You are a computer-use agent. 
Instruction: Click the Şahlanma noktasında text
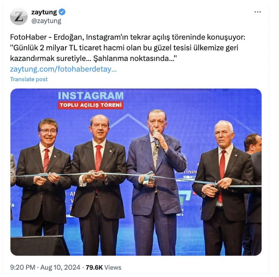pos(135,58)
